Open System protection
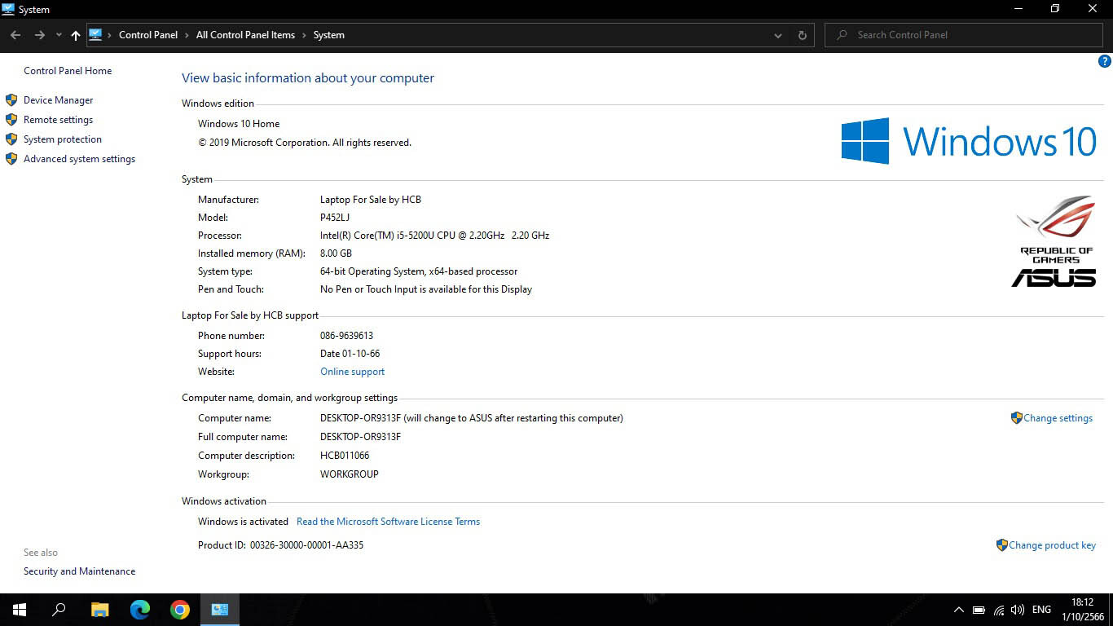1113x626 pixels. (x=63, y=139)
